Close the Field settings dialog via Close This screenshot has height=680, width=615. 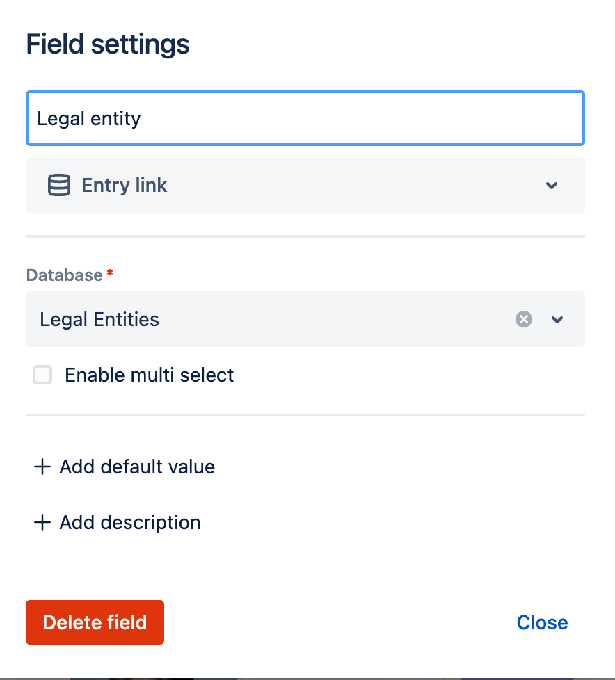pyautogui.click(x=542, y=622)
